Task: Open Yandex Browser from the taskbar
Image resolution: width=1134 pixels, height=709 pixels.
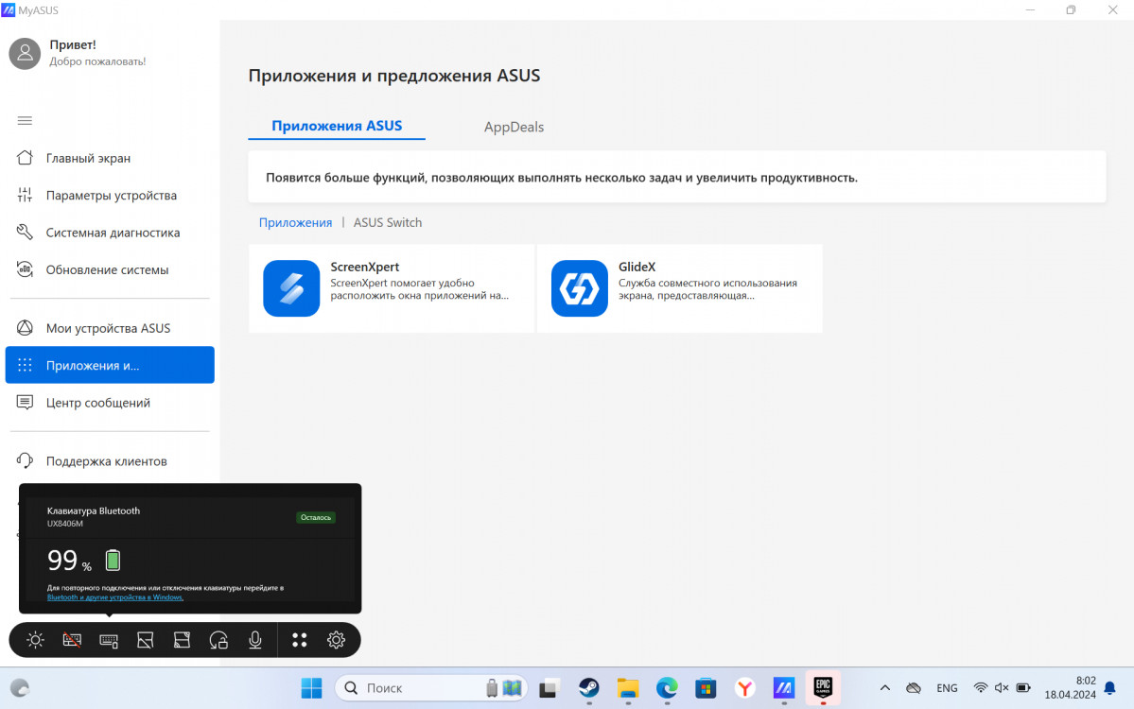Action: coord(745,688)
